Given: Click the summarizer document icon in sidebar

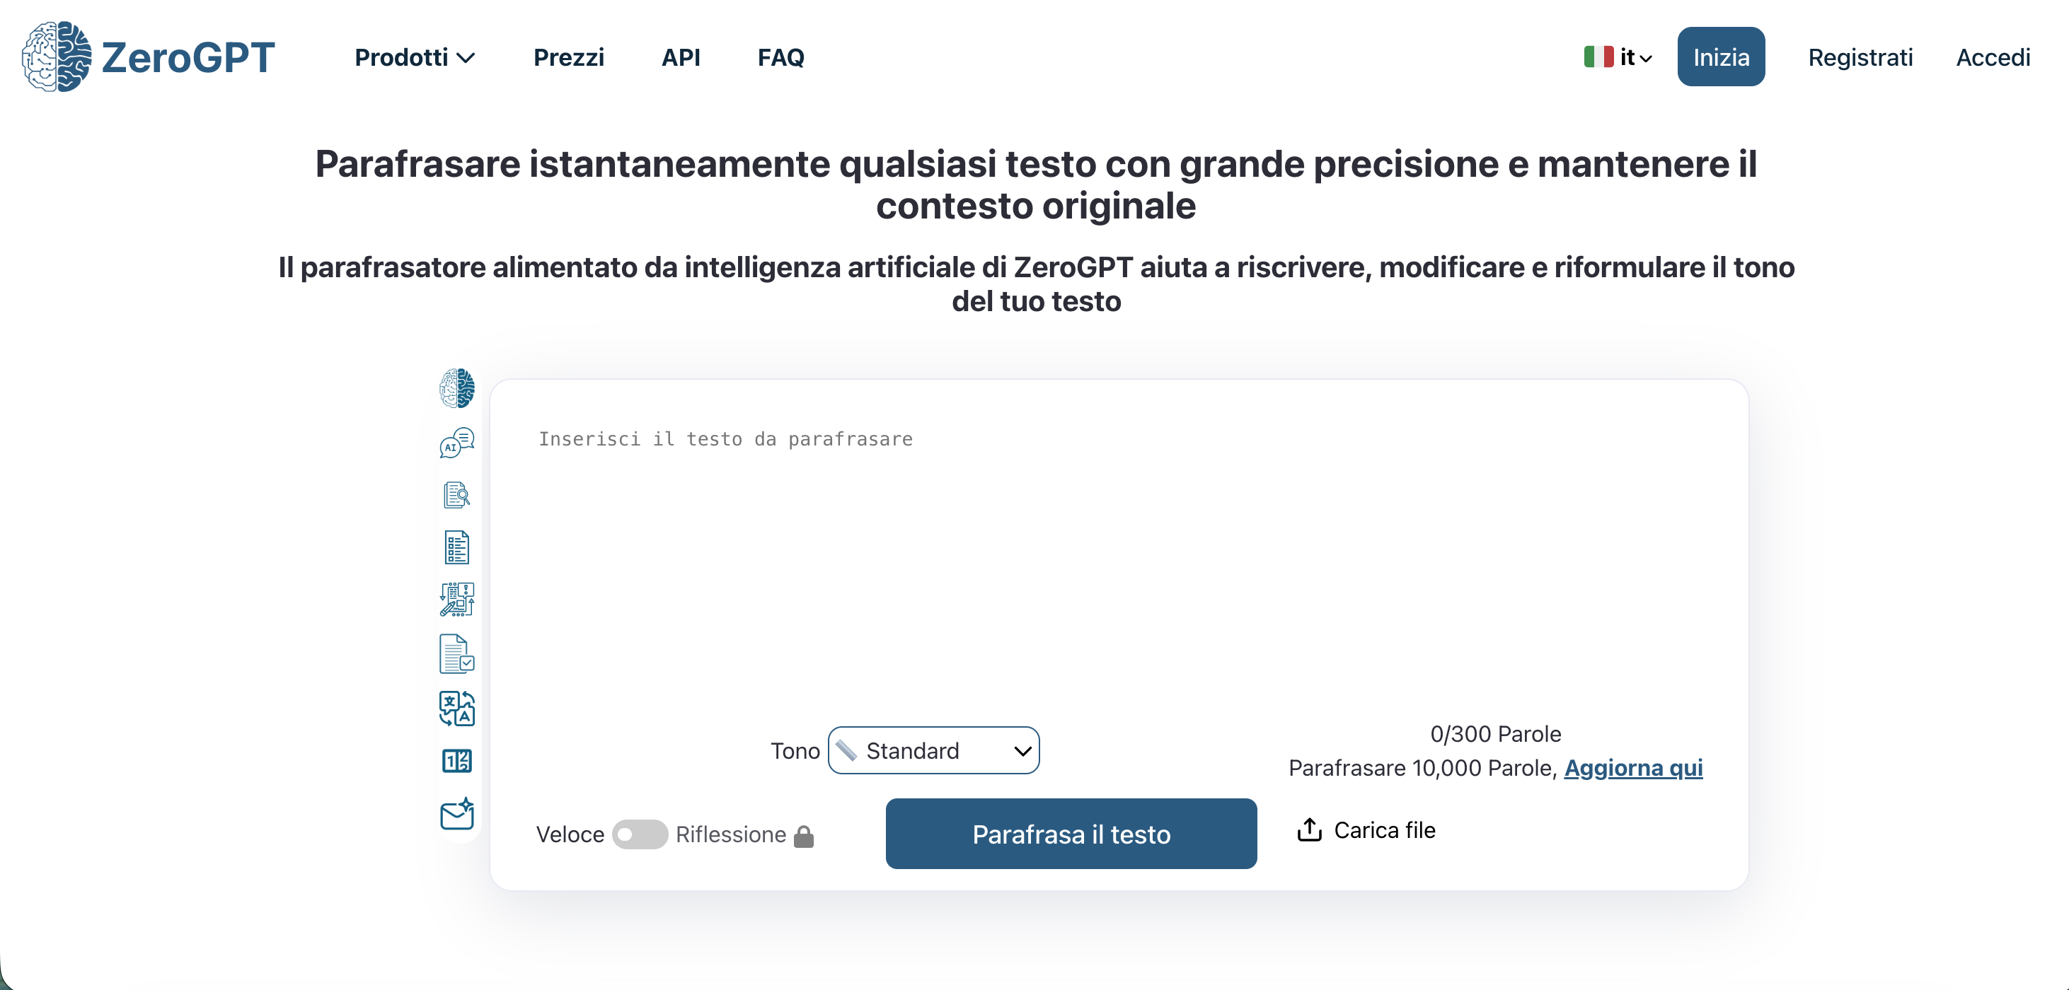Looking at the screenshot, I should [456, 547].
